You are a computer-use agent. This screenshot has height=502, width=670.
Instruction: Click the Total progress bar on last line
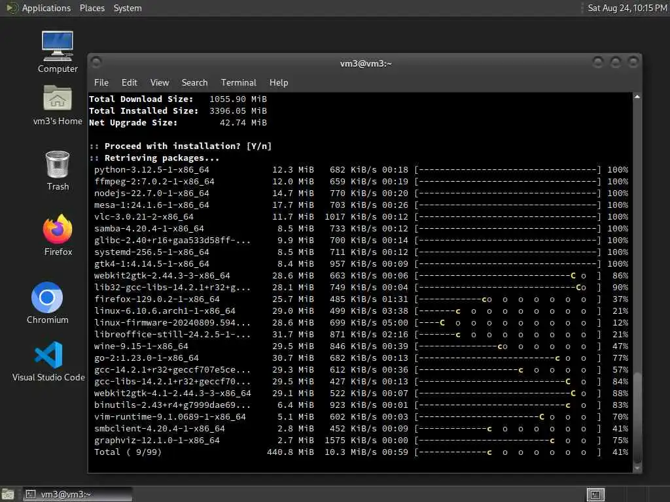(508, 452)
